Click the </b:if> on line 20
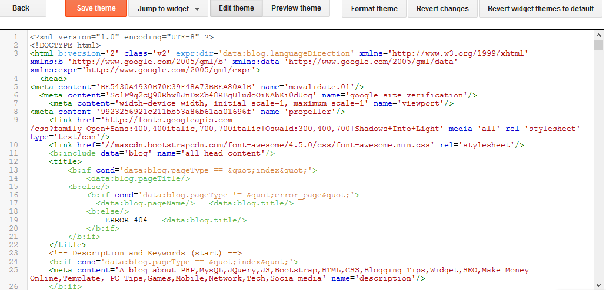Image resolution: width=606 pixels, height=290 pixels. point(103,228)
